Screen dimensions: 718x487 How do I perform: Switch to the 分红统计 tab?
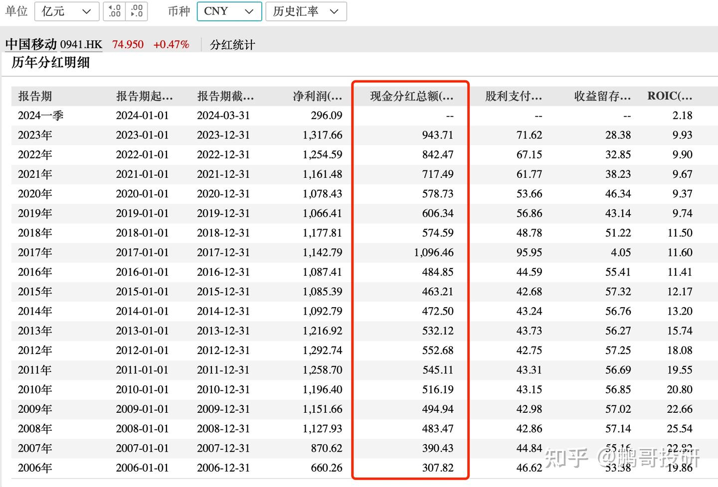pos(232,44)
